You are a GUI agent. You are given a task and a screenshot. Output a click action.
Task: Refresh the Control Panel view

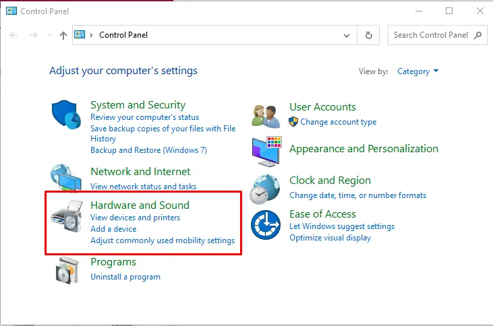[368, 35]
